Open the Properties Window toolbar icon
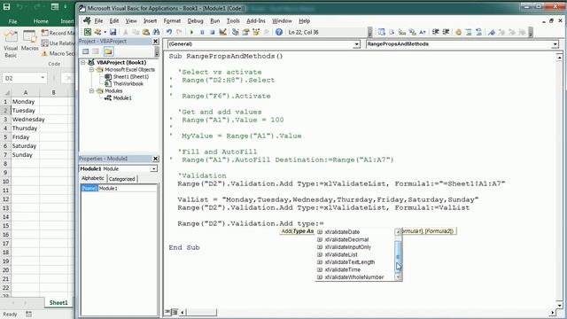The image size is (567, 319). (246, 32)
